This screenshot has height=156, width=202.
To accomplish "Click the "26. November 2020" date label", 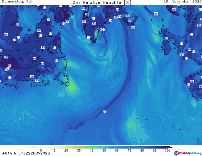I will click(x=182, y=2).
